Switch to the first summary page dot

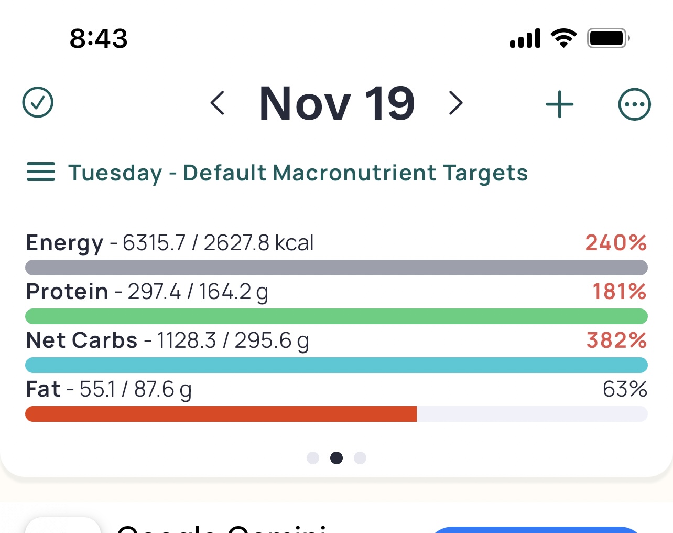tap(313, 458)
